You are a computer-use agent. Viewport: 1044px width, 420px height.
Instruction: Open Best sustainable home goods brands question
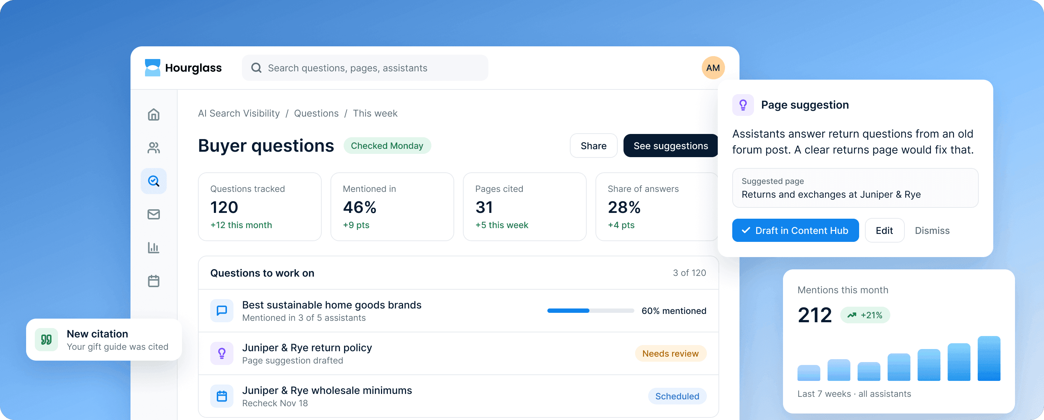pyautogui.click(x=458, y=311)
